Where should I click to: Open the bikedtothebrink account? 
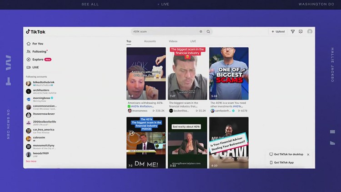tap(40, 83)
